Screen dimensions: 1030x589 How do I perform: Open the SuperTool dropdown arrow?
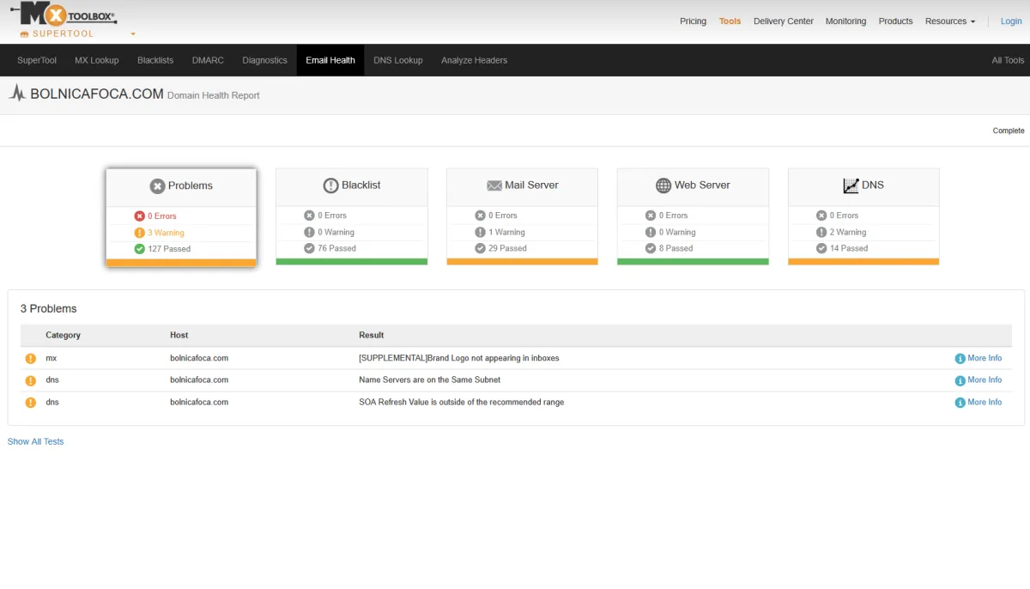[x=133, y=34]
